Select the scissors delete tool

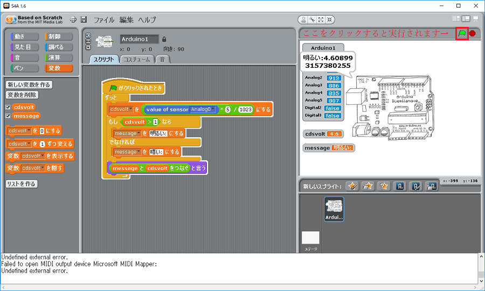click(x=312, y=20)
